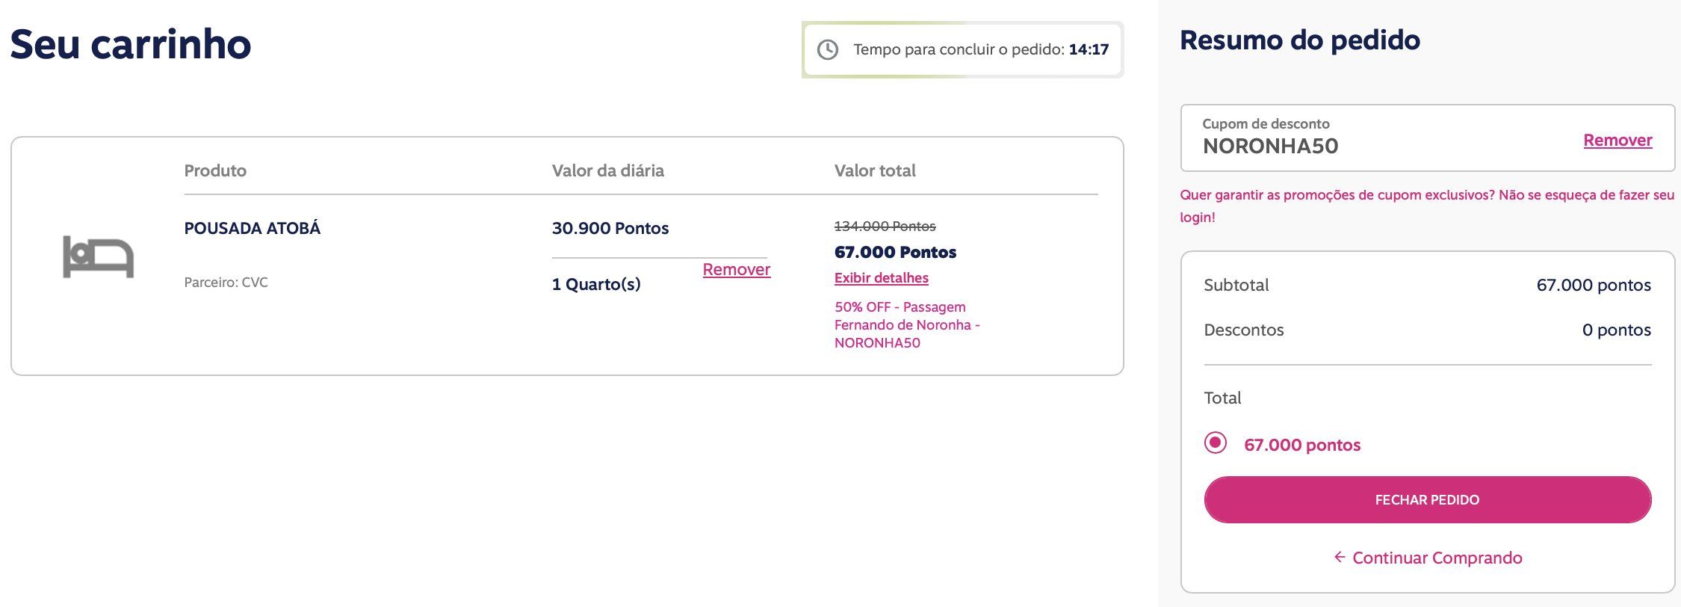
Task: Click the Seu carrinho heading
Action: coord(131,44)
